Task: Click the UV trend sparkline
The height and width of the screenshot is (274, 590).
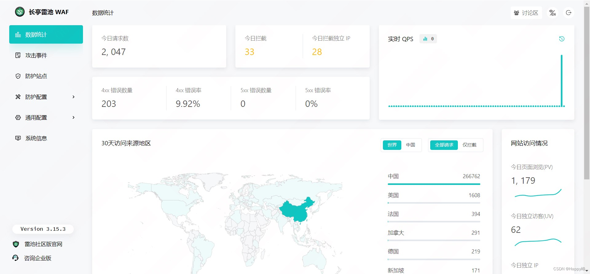Action: tap(538, 242)
